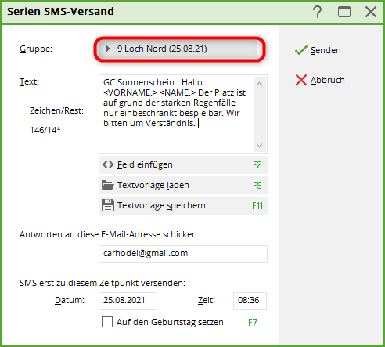This screenshot has width=385, height=347.
Task: Send the SMS with Senden
Action: tap(318, 50)
